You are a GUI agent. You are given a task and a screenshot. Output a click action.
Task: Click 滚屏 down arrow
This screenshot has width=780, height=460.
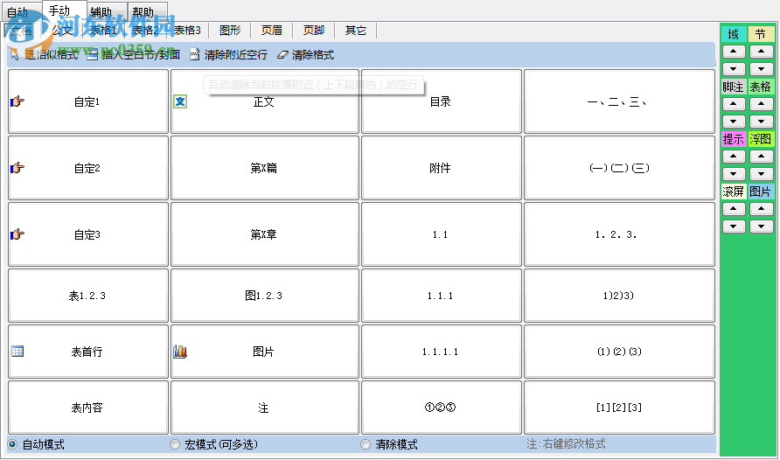click(x=734, y=227)
